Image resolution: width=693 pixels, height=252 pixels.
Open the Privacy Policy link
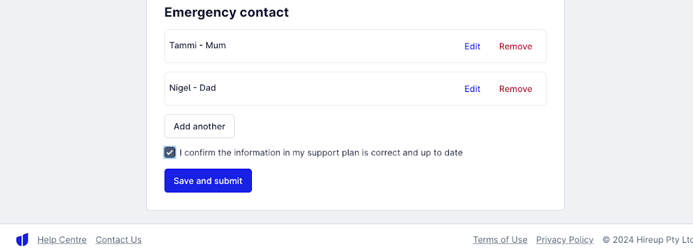point(565,239)
